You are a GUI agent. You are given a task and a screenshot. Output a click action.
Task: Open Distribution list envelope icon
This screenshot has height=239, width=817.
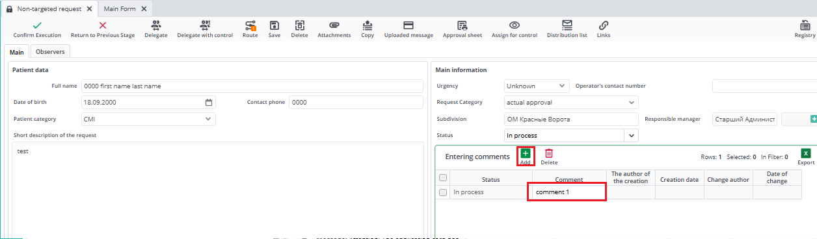click(567, 25)
